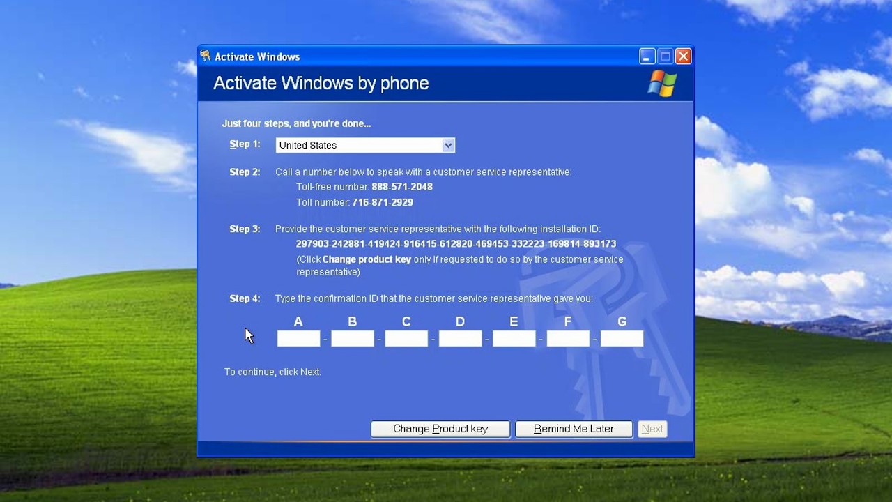Focus confirmation ID field G
The width and height of the screenshot is (892, 502).
(x=622, y=338)
